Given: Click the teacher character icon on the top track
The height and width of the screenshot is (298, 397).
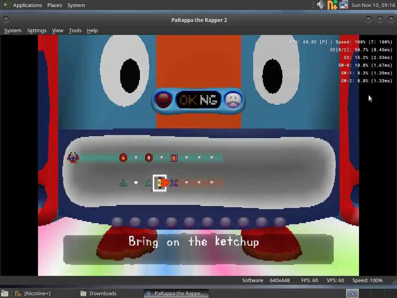Looking at the screenshot, I should pos(73,158).
